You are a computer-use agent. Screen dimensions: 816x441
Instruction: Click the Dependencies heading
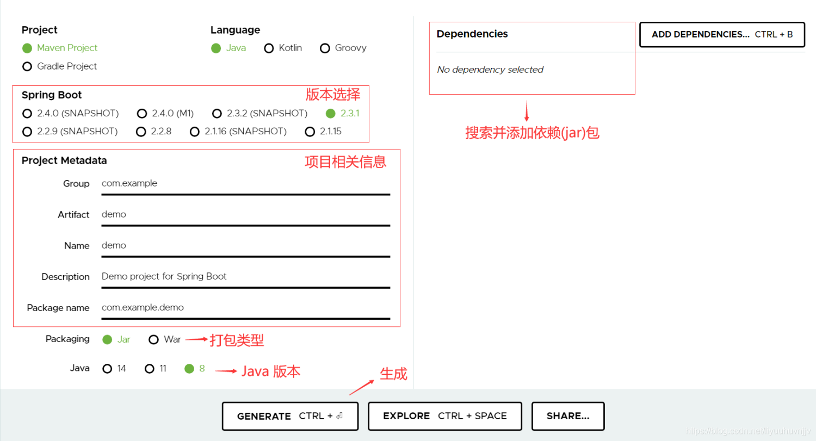click(472, 34)
